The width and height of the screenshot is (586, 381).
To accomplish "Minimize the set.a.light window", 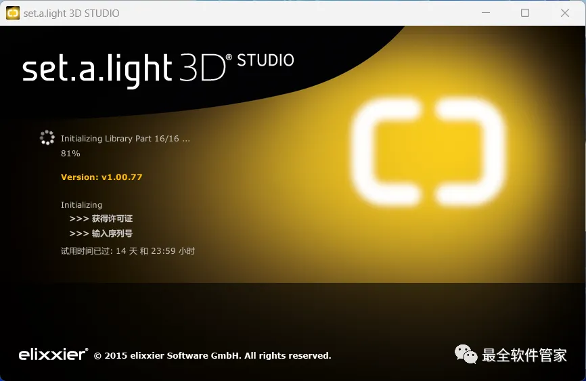I will [x=486, y=13].
